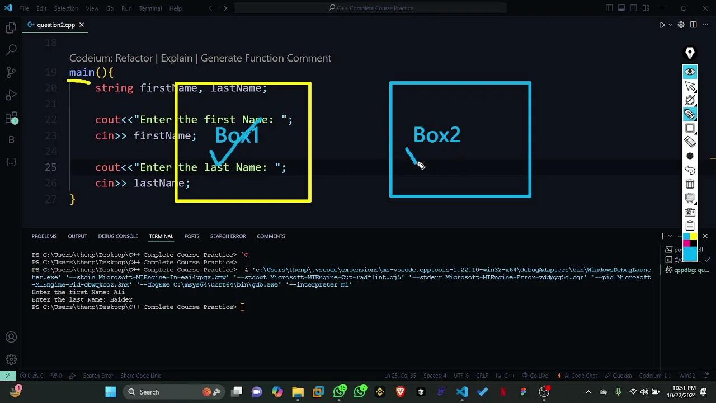Switch to the DEBUG CONSOLE tab
The height and width of the screenshot is (403, 716).
tap(118, 236)
